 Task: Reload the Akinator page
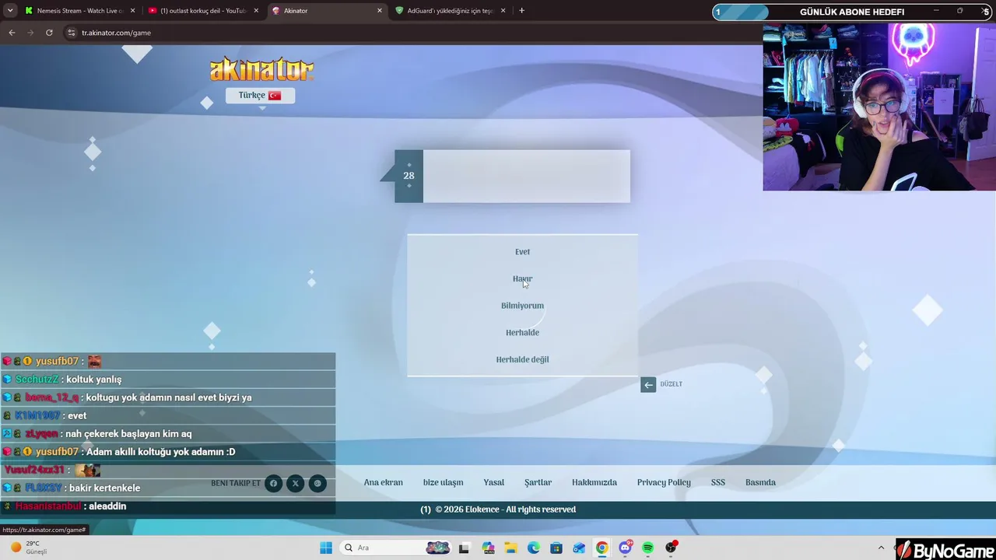49,33
